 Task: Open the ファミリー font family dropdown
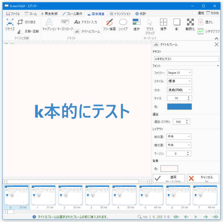pyautogui.click(x=179, y=73)
